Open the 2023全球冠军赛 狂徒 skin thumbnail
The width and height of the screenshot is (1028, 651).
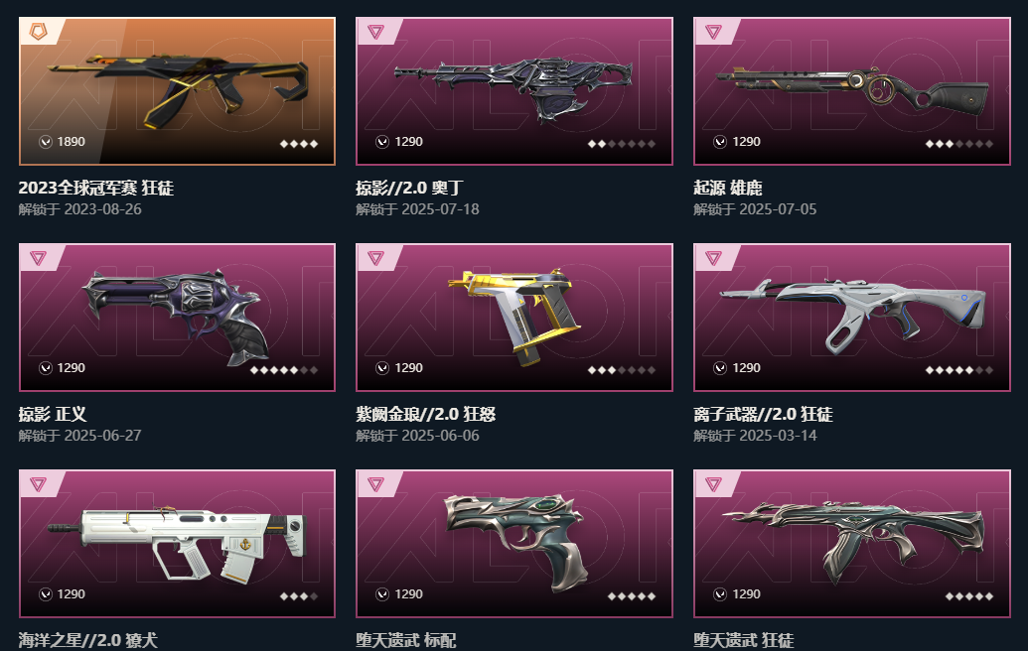click(x=177, y=91)
